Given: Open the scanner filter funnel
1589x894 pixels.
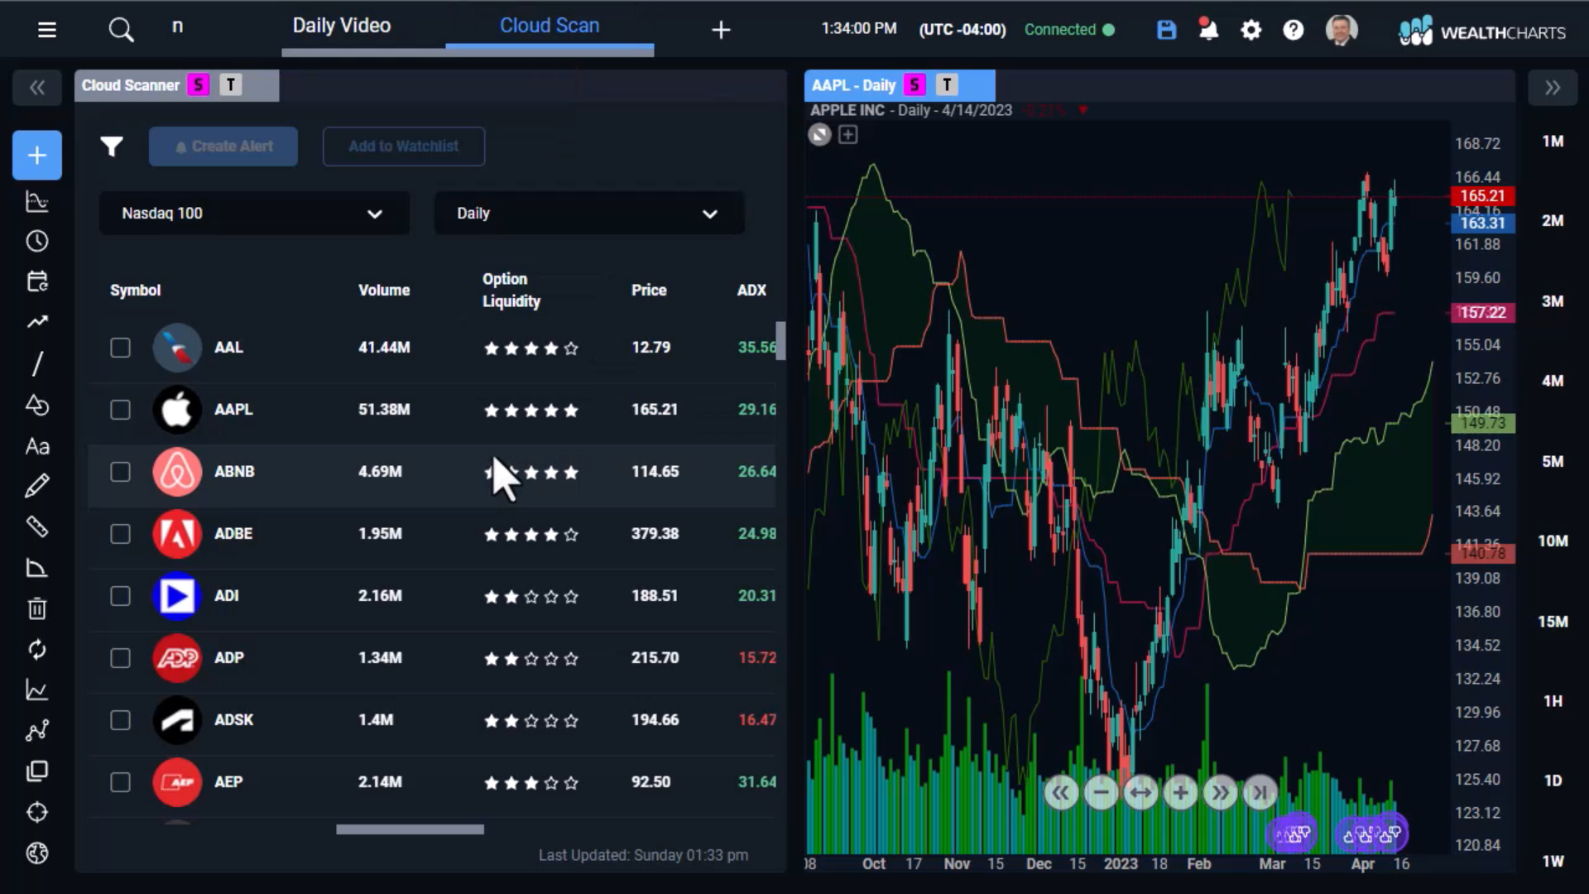Looking at the screenshot, I should pos(112,147).
